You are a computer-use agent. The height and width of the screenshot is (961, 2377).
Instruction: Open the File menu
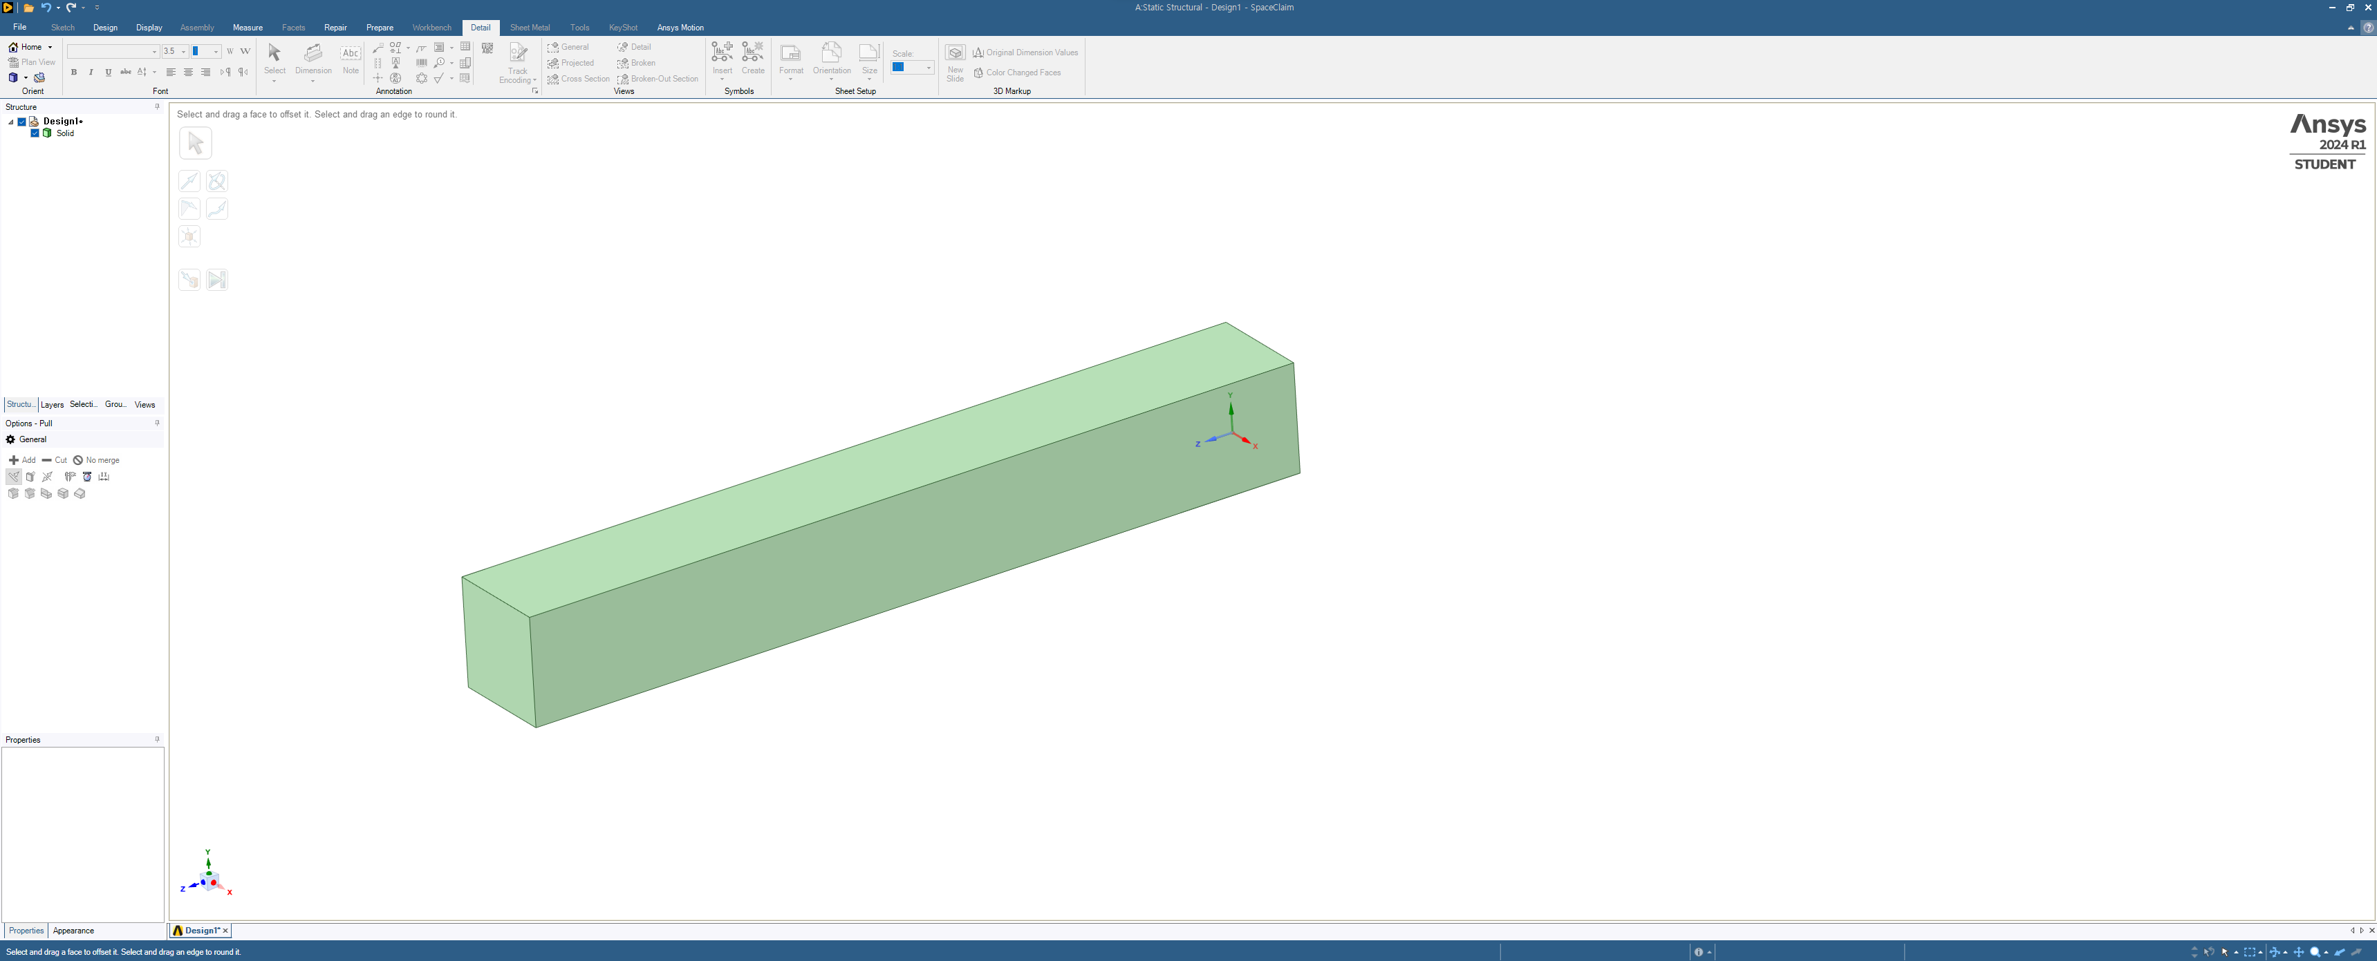point(19,28)
